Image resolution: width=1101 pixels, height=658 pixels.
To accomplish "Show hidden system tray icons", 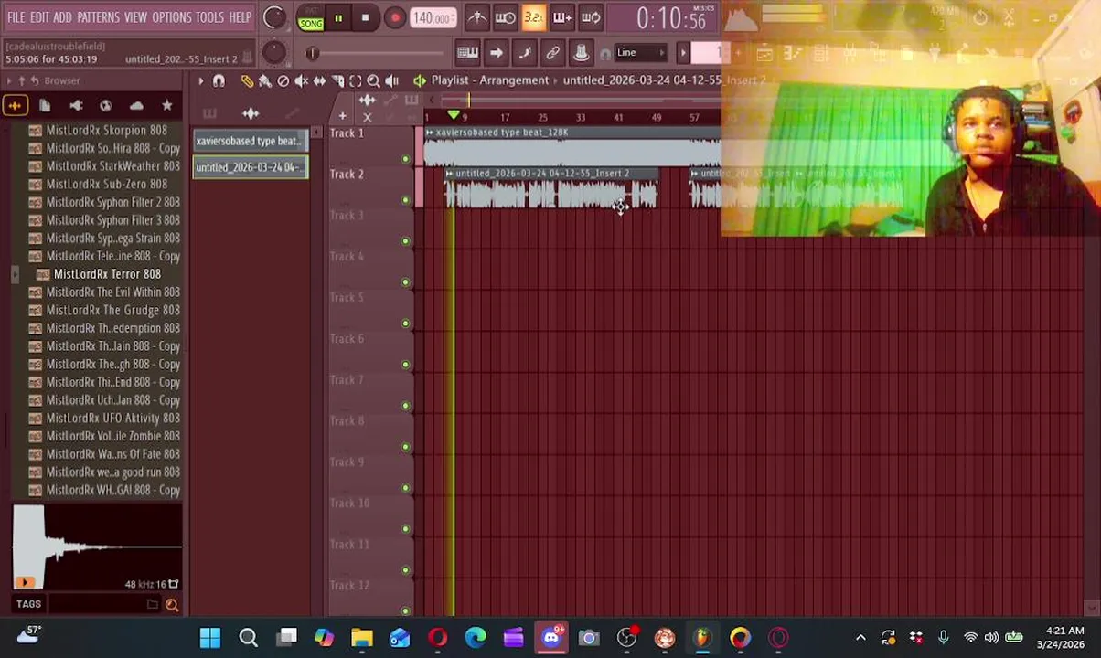I will tap(860, 638).
